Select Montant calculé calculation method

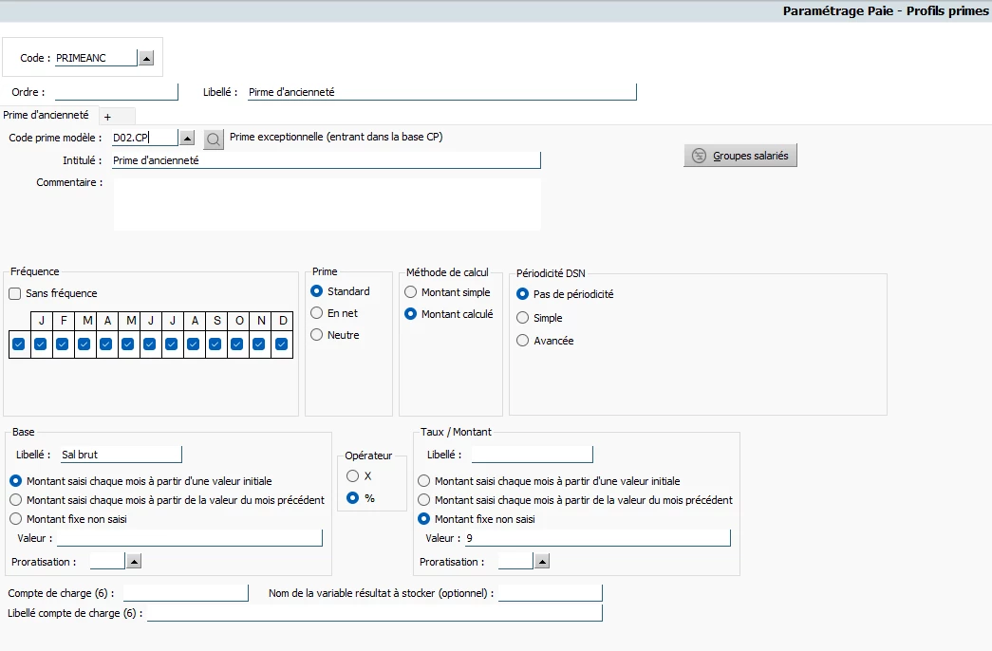coord(411,314)
